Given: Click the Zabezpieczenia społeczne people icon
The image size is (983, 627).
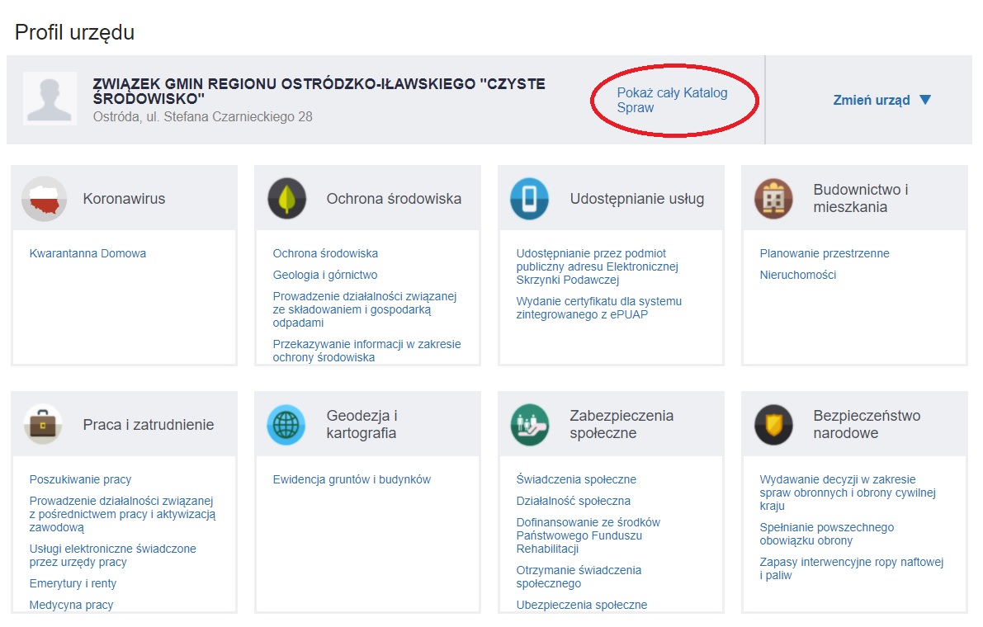Looking at the screenshot, I should 530,425.
